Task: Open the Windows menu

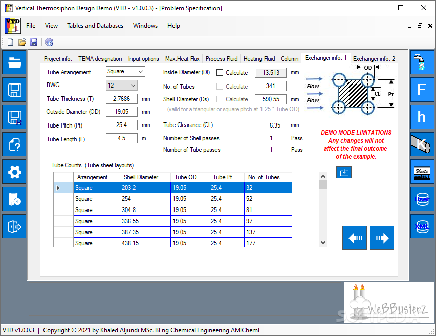Action: [146, 26]
